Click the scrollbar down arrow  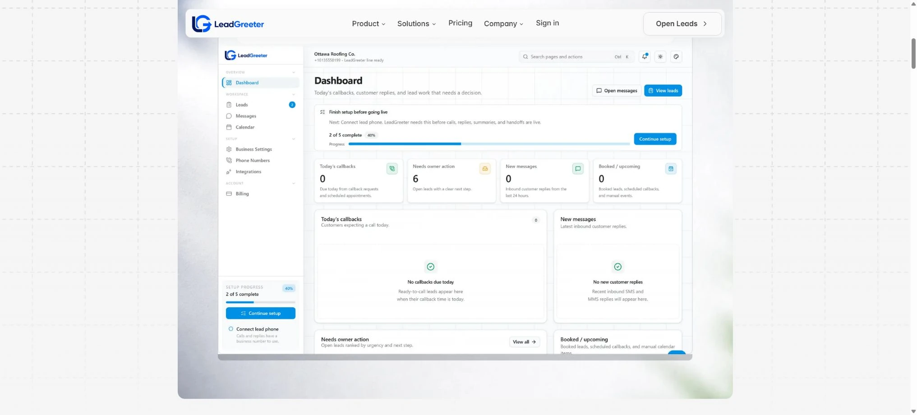click(913, 411)
